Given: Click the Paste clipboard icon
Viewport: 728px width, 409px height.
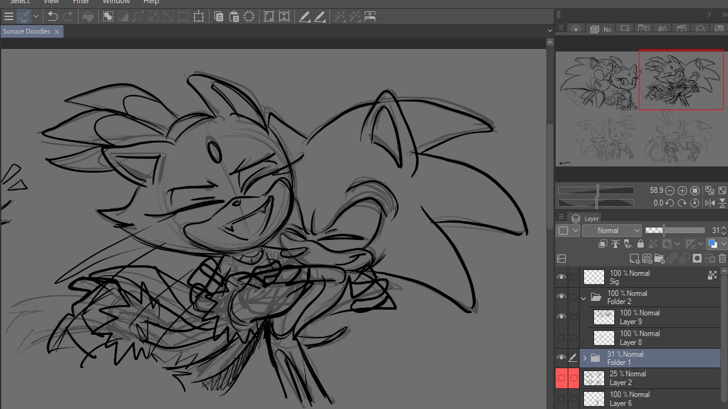Looking at the screenshot, I should click(x=234, y=17).
